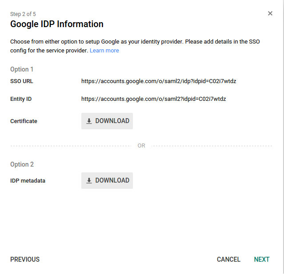The image size is (284, 275).
Task: Select the Entity ID URL value
Action: click(154, 99)
